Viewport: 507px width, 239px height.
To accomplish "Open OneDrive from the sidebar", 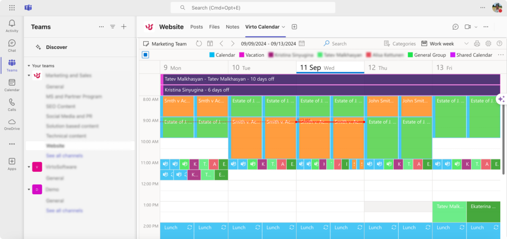I will click(12, 124).
